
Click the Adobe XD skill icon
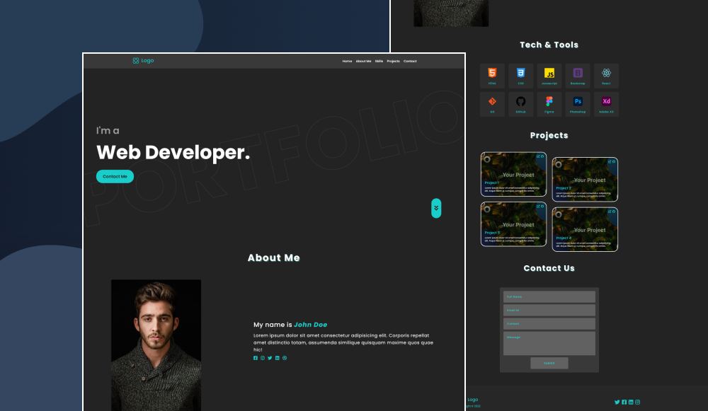coord(606,101)
